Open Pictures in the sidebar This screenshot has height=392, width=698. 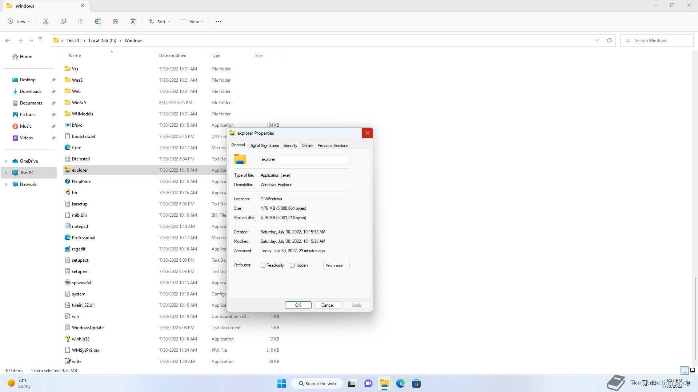28,115
